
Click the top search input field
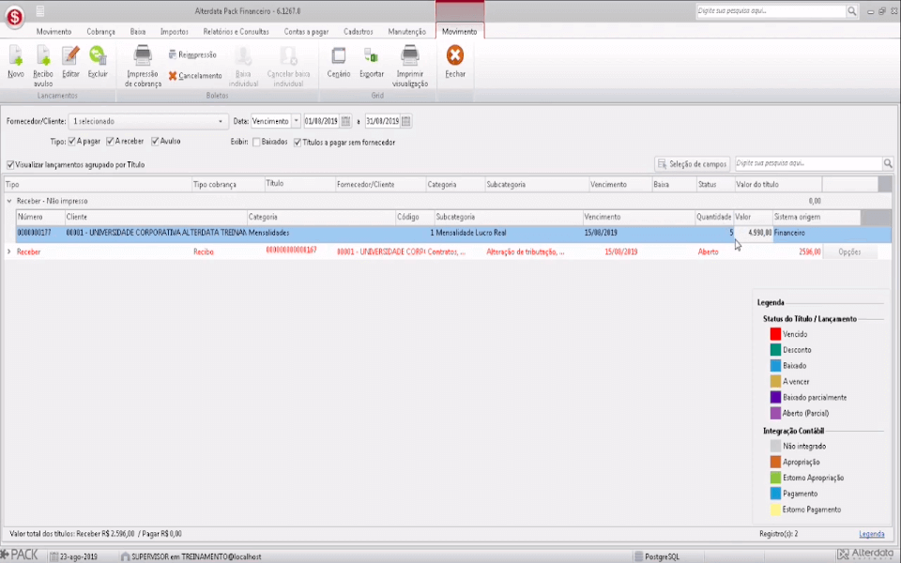tap(771, 11)
